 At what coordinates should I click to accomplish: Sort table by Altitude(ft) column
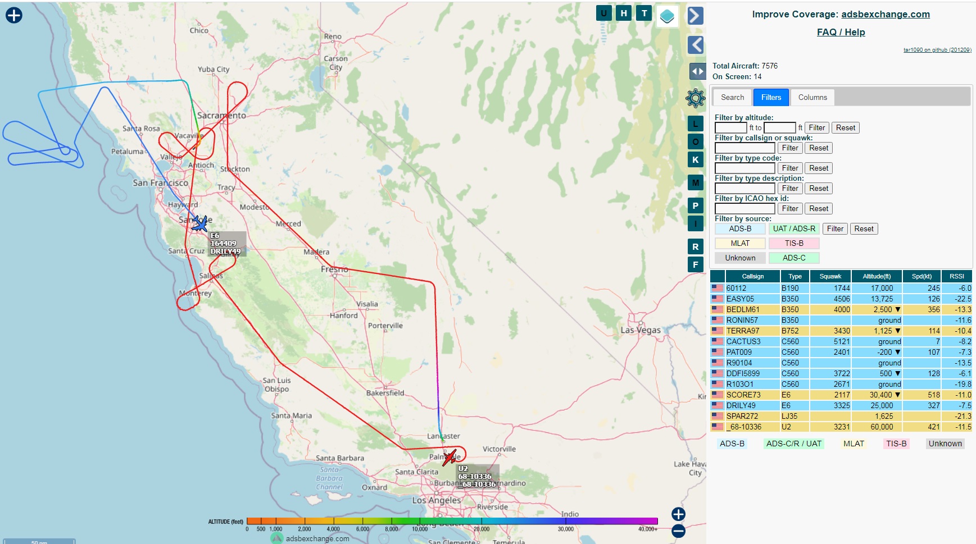pyautogui.click(x=877, y=276)
